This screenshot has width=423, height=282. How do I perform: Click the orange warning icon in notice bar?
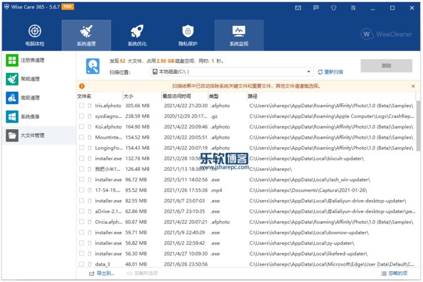[82, 86]
